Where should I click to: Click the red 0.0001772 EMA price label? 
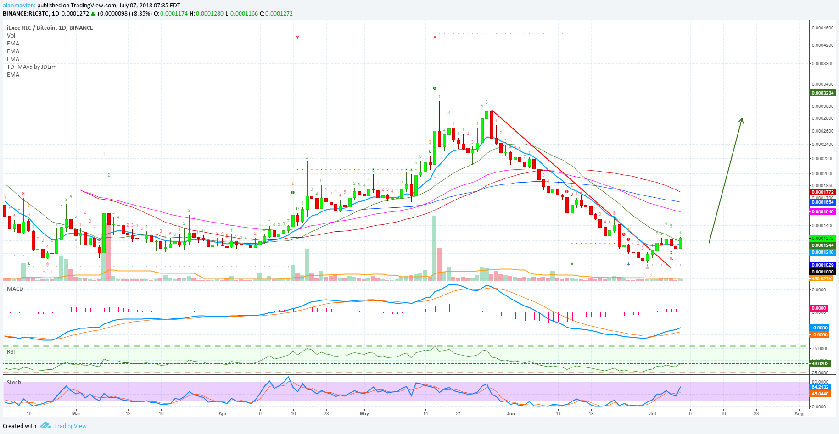point(822,192)
